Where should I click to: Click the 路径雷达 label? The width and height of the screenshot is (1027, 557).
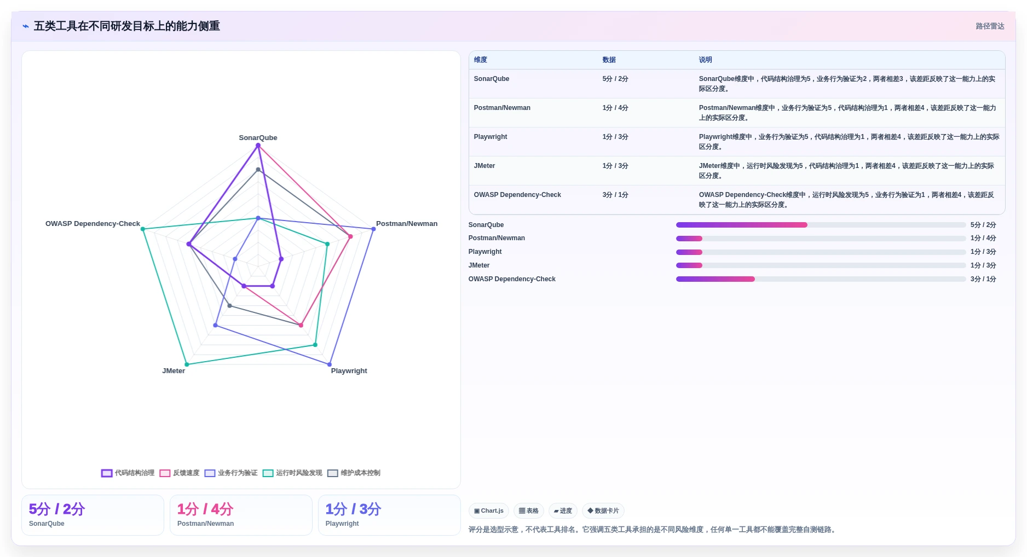coord(990,26)
